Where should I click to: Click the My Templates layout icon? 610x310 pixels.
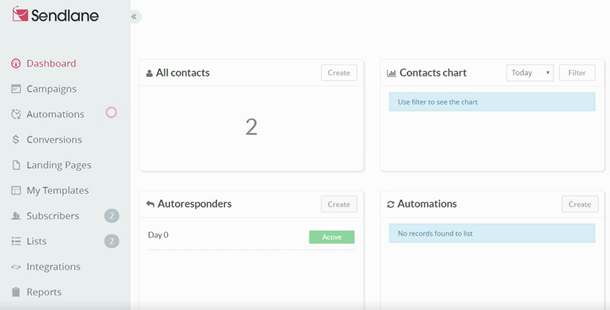(x=16, y=191)
